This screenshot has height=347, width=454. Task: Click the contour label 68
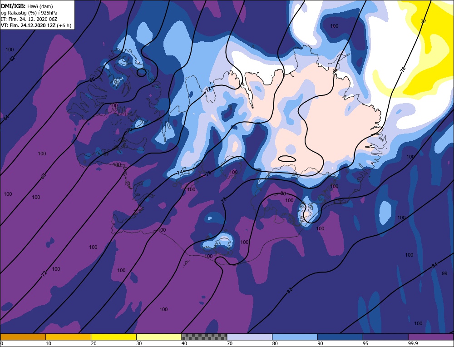pyautogui.click(x=43, y=176)
